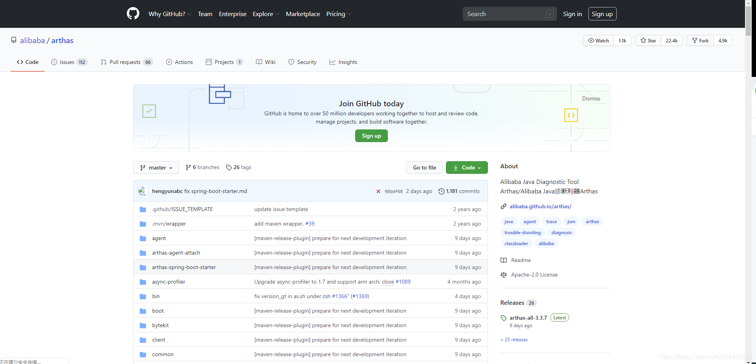This screenshot has height=364, width=756.
Task: Click the folder icon beside common
Action: coord(143,355)
